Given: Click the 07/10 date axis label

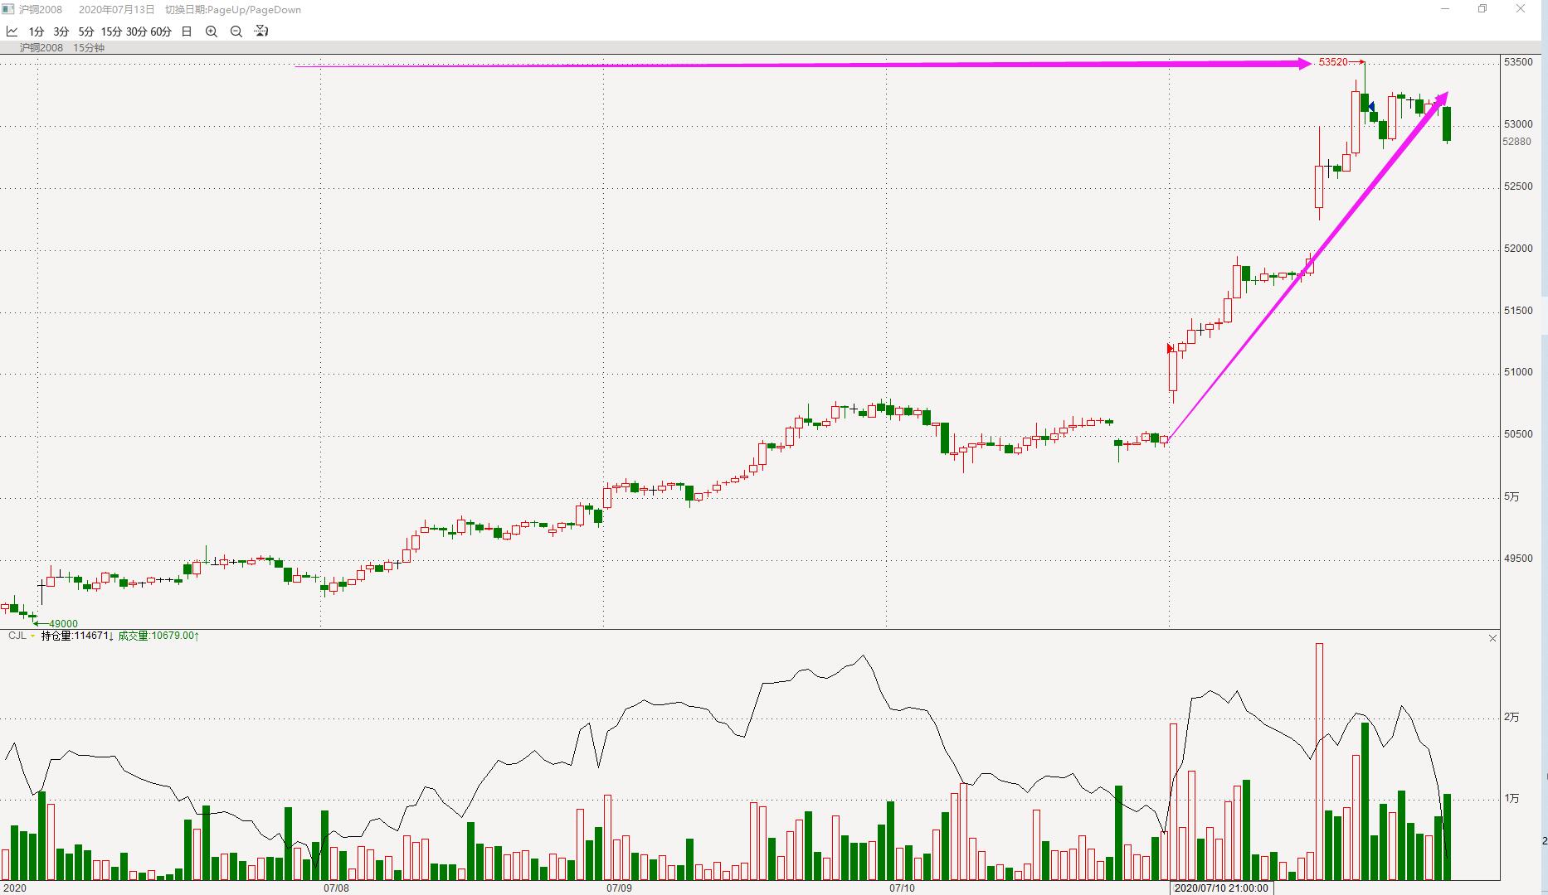Looking at the screenshot, I should coord(902,888).
